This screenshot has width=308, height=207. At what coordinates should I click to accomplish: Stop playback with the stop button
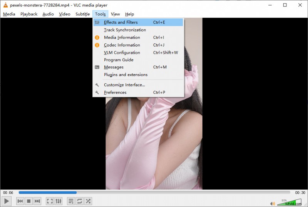pos(28,201)
